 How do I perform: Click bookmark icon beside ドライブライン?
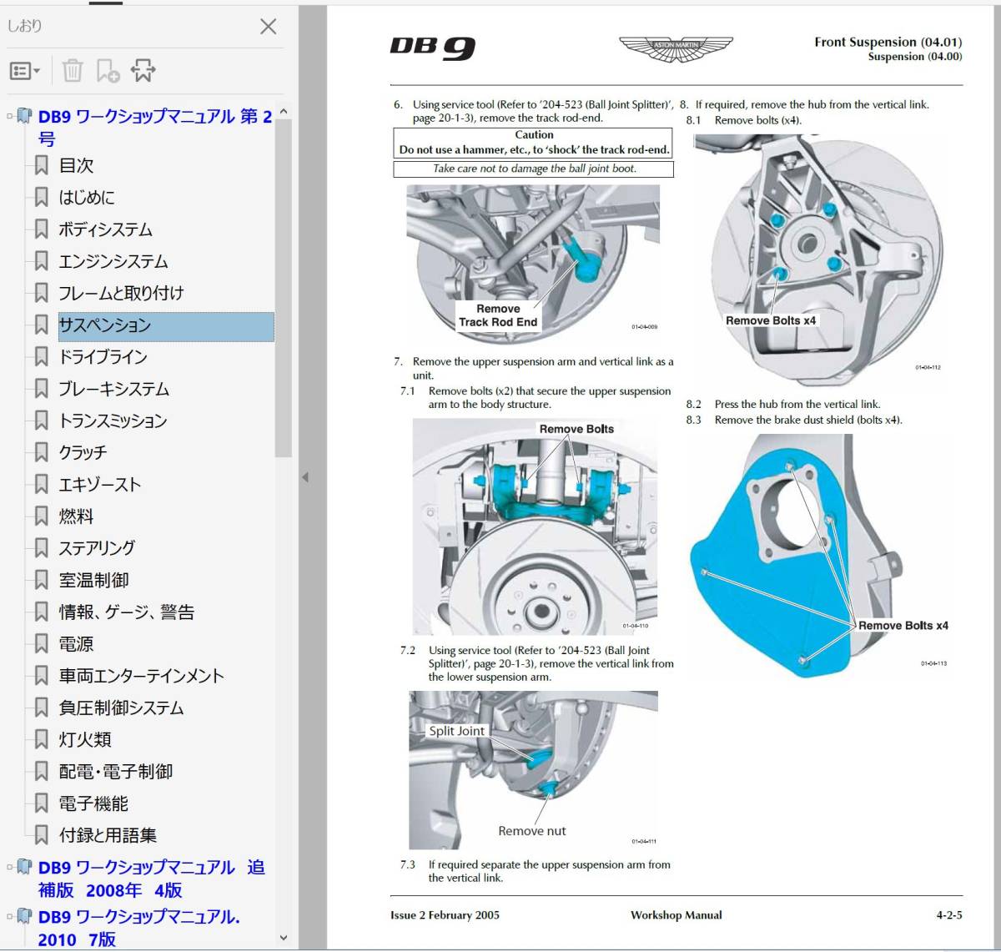[41, 357]
